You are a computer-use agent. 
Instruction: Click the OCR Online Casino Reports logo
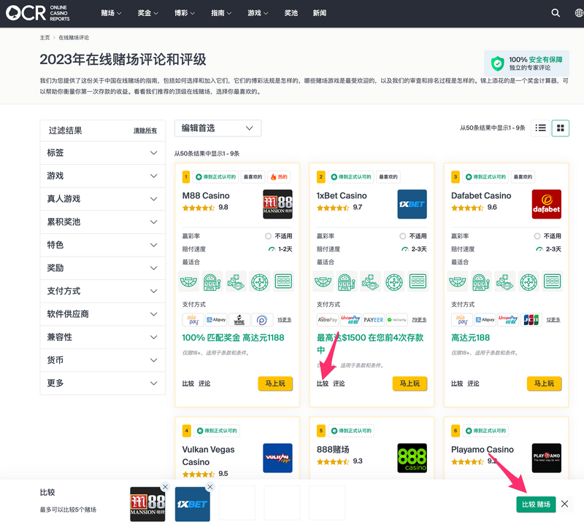click(x=38, y=13)
